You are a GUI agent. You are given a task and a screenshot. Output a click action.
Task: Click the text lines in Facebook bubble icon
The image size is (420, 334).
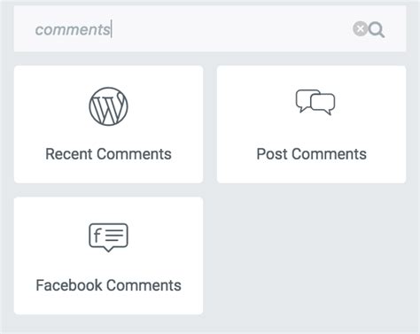114,235
